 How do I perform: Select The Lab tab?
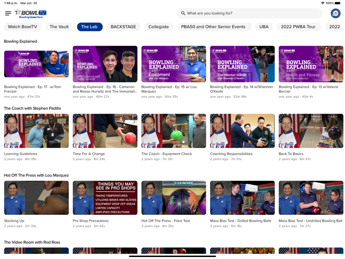click(x=89, y=27)
